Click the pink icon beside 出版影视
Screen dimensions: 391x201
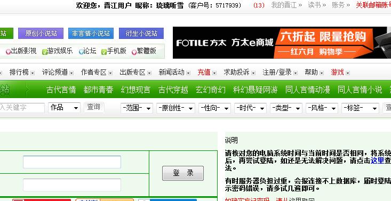click(x=8, y=52)
